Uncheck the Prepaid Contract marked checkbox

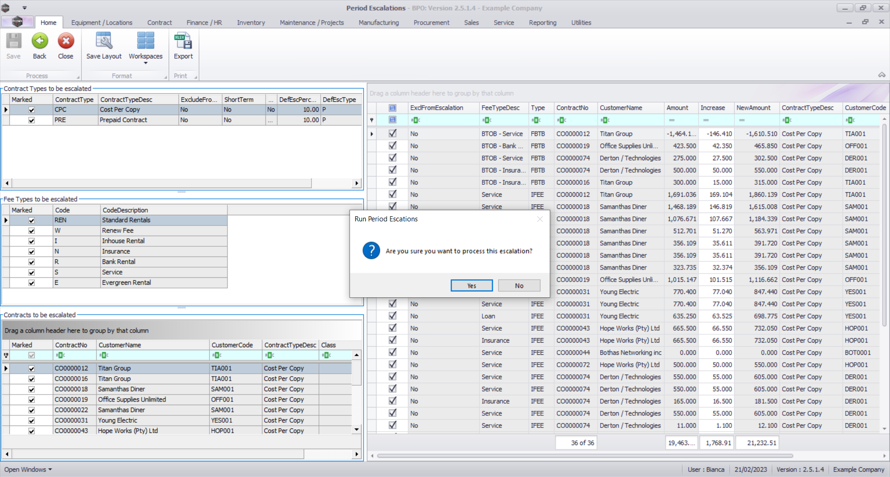32,120
